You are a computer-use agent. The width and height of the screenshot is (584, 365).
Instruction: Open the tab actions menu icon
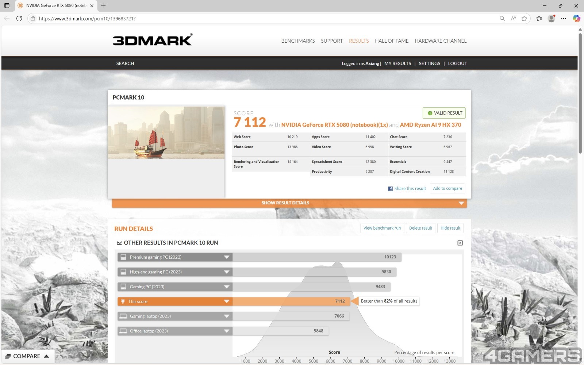pos(7,5)
